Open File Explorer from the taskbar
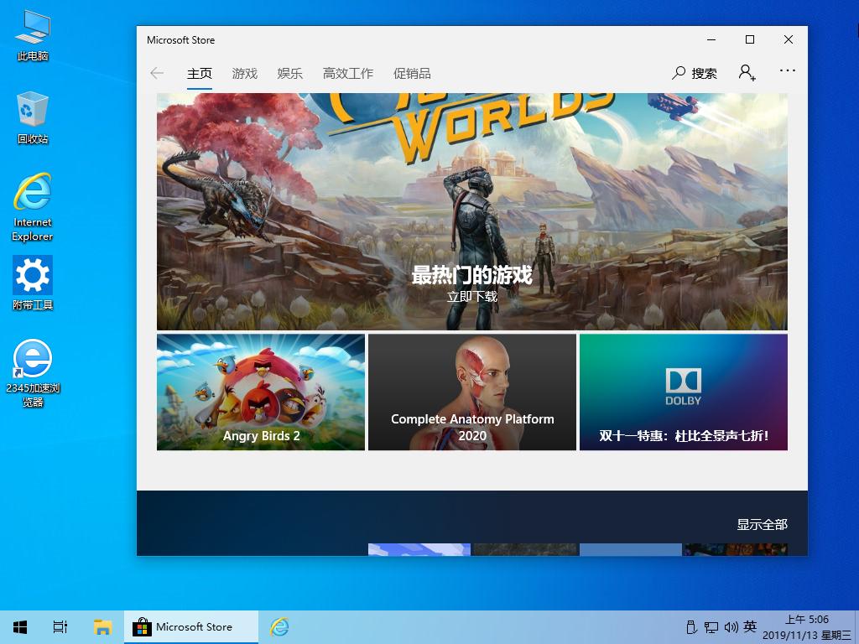The width and height of the screenshot is (859, 644). tap(102, 627)
